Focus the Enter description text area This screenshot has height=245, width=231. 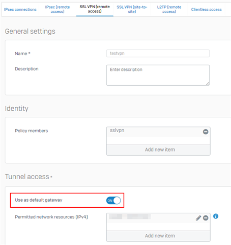click(158, 75)
